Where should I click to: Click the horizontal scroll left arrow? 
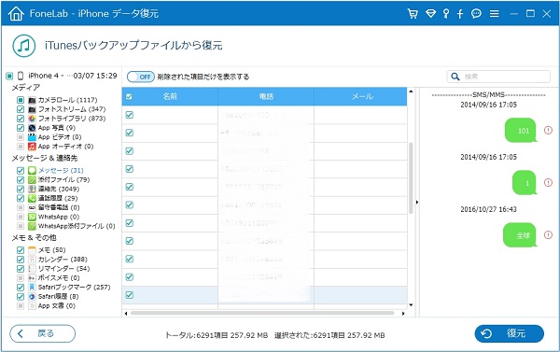126,314
